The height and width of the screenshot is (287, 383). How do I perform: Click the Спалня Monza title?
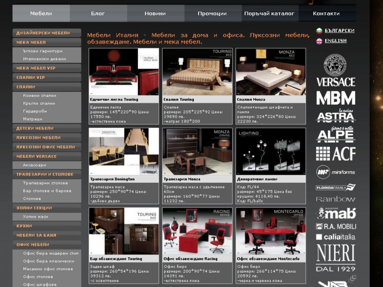[x=251, y=99]
